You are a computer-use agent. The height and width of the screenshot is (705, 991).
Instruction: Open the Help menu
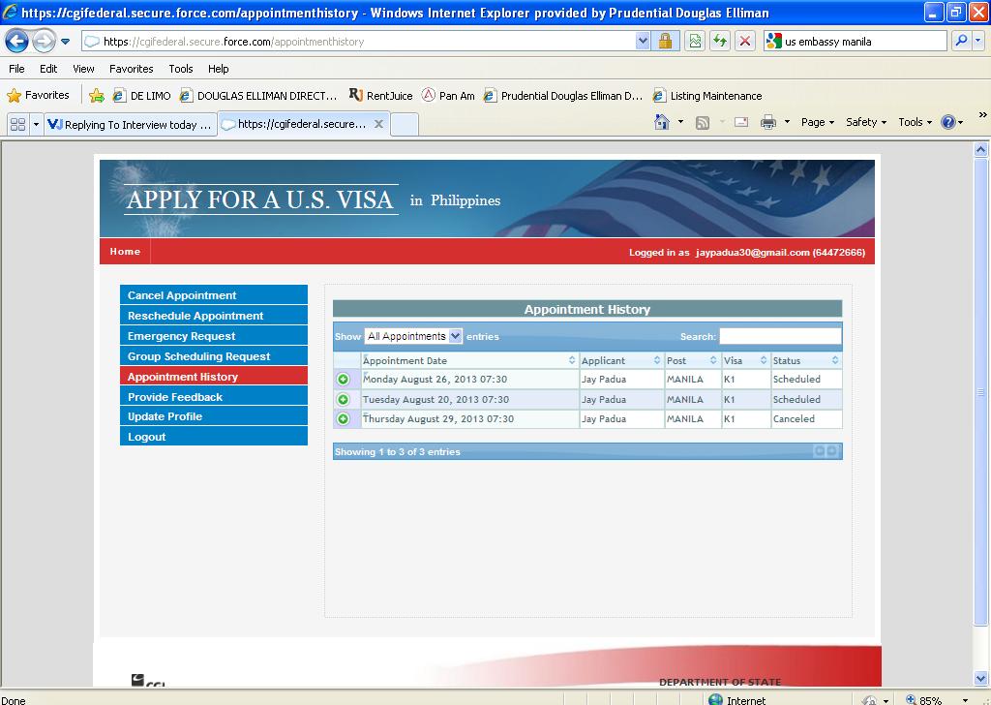click(218, 69)
